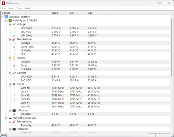
Task: Select the Core #4 clock row
Action: point(95,103)
